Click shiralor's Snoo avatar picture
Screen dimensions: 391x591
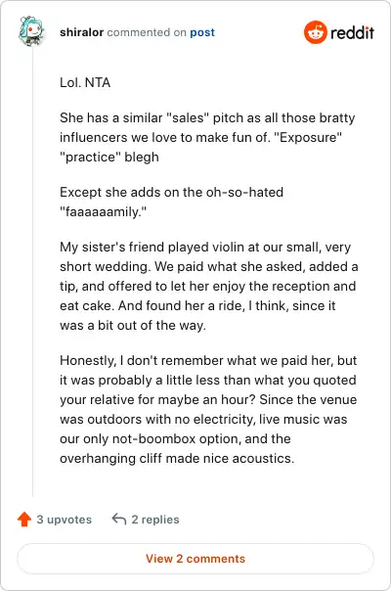[31, 31]
